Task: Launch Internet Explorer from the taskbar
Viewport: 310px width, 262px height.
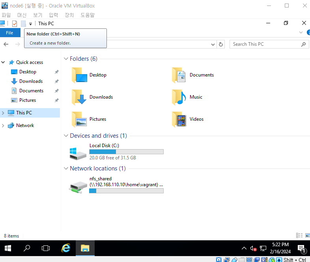Action: 66,248
